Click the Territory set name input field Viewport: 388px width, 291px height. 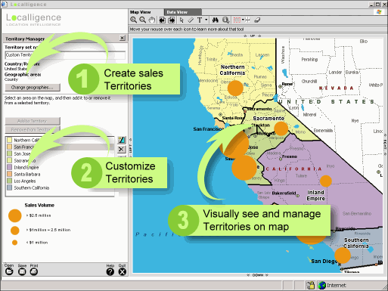coord(65,55)
